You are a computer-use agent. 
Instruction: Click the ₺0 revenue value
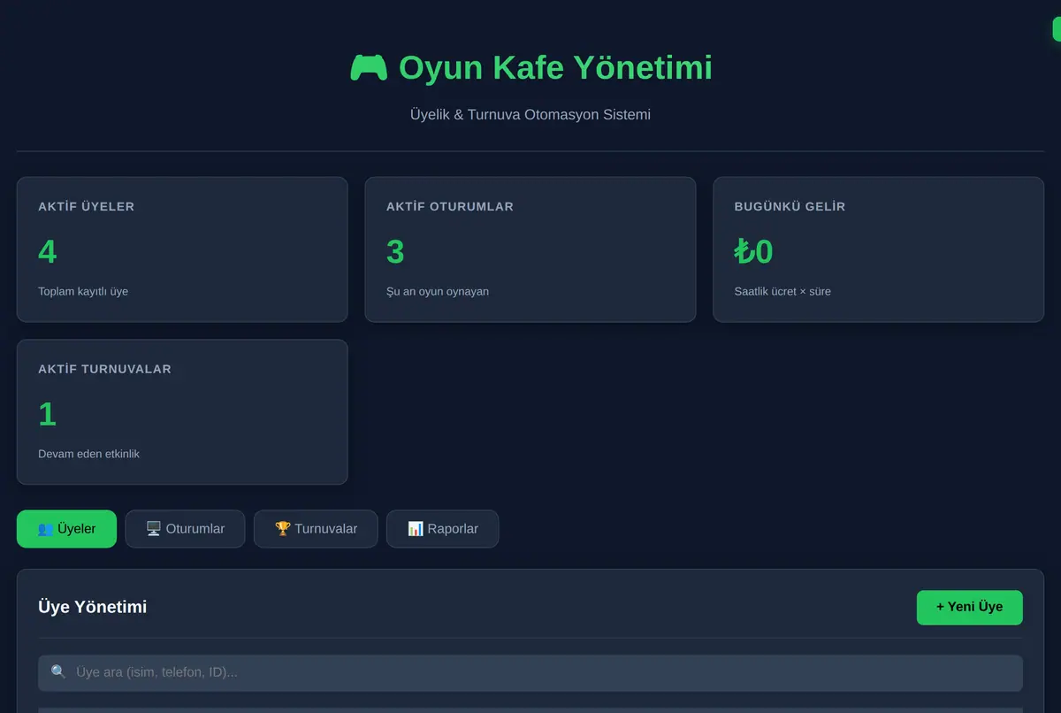click(x=753, y=252)
